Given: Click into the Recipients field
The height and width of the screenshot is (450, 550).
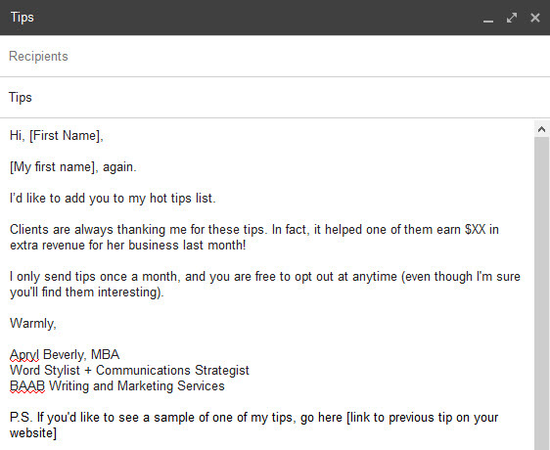Looking at the screenshot, I should (275, 56).
